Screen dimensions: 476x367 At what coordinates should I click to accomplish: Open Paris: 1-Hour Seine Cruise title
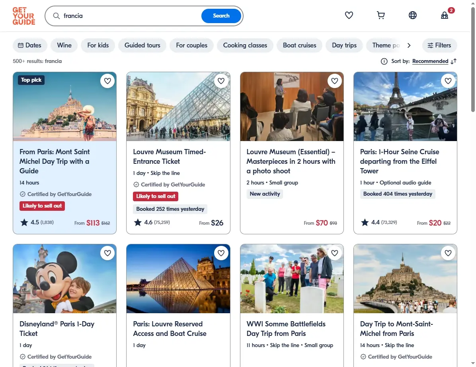coord(400,161)
